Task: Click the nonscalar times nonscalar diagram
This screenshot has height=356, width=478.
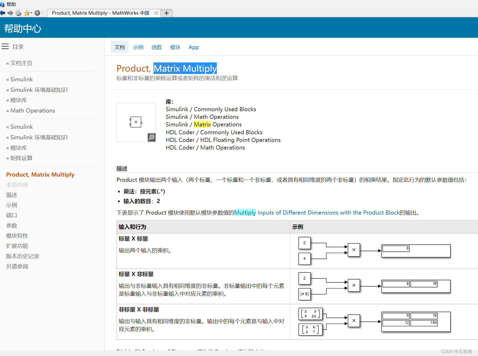Action: (375, 322)
